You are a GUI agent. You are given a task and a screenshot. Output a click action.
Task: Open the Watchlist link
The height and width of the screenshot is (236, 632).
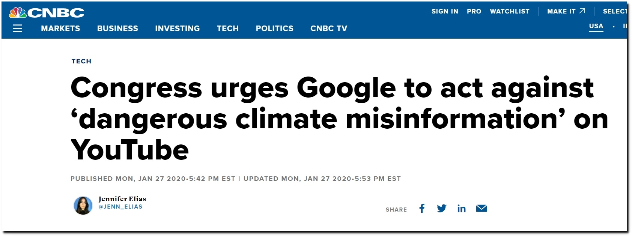[510, 12]
